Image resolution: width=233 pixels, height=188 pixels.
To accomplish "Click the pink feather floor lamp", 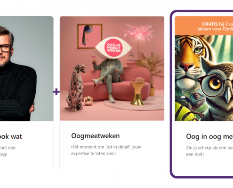I will tap(138, 42).
